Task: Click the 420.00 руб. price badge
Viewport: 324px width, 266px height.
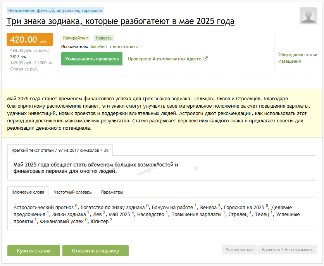Action: click(x=30, y=39)
